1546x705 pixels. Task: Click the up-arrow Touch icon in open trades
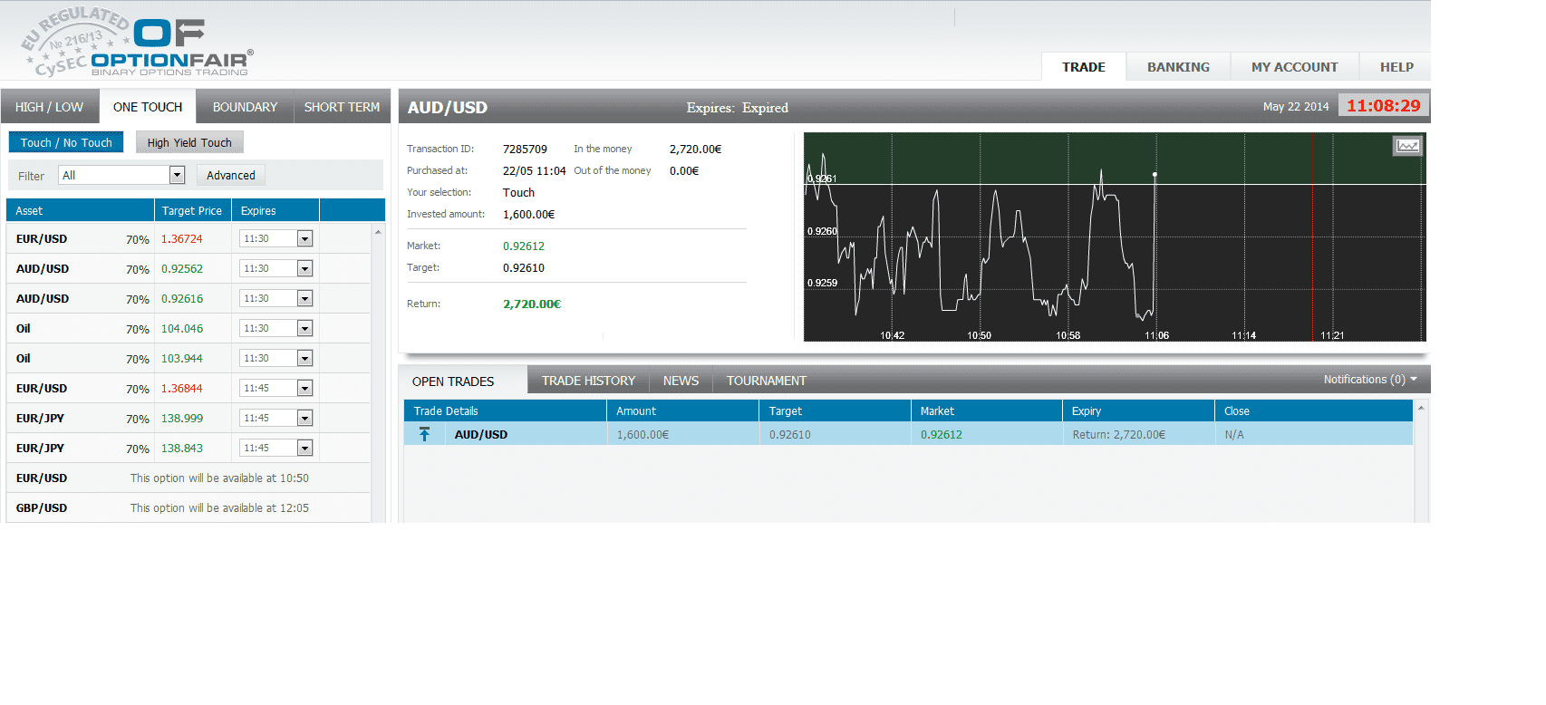click(x=424, y=435)
